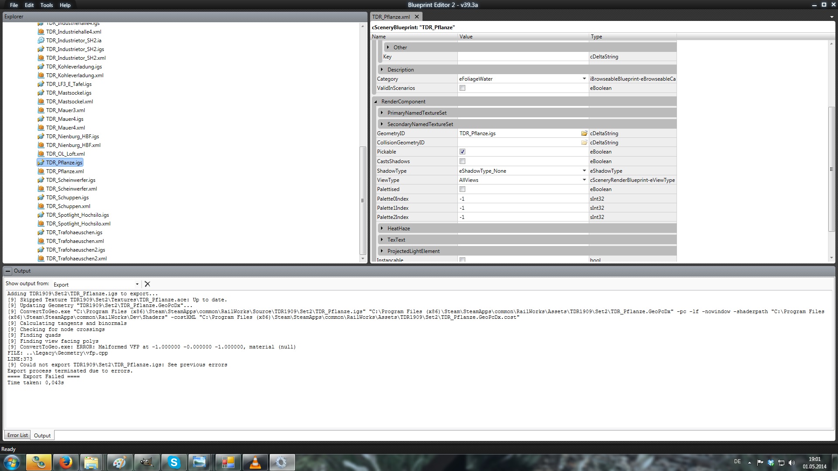Toggle the ValidInScenarios checkbox
The height and width of the screenshot is (471, 838).
point(462,88)
